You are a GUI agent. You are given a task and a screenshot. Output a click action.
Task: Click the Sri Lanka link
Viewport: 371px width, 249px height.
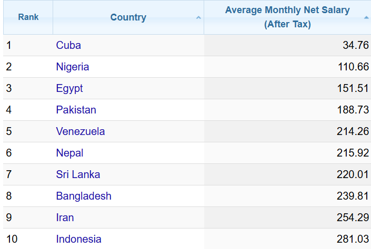click(78, 174)
